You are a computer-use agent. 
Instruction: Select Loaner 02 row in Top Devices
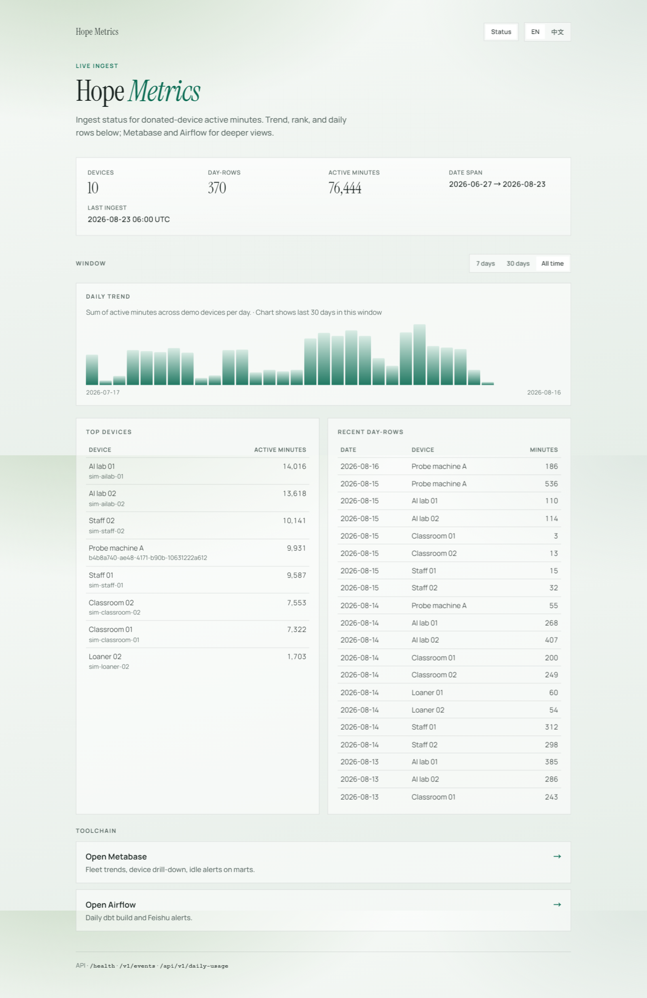pos(197,661)
